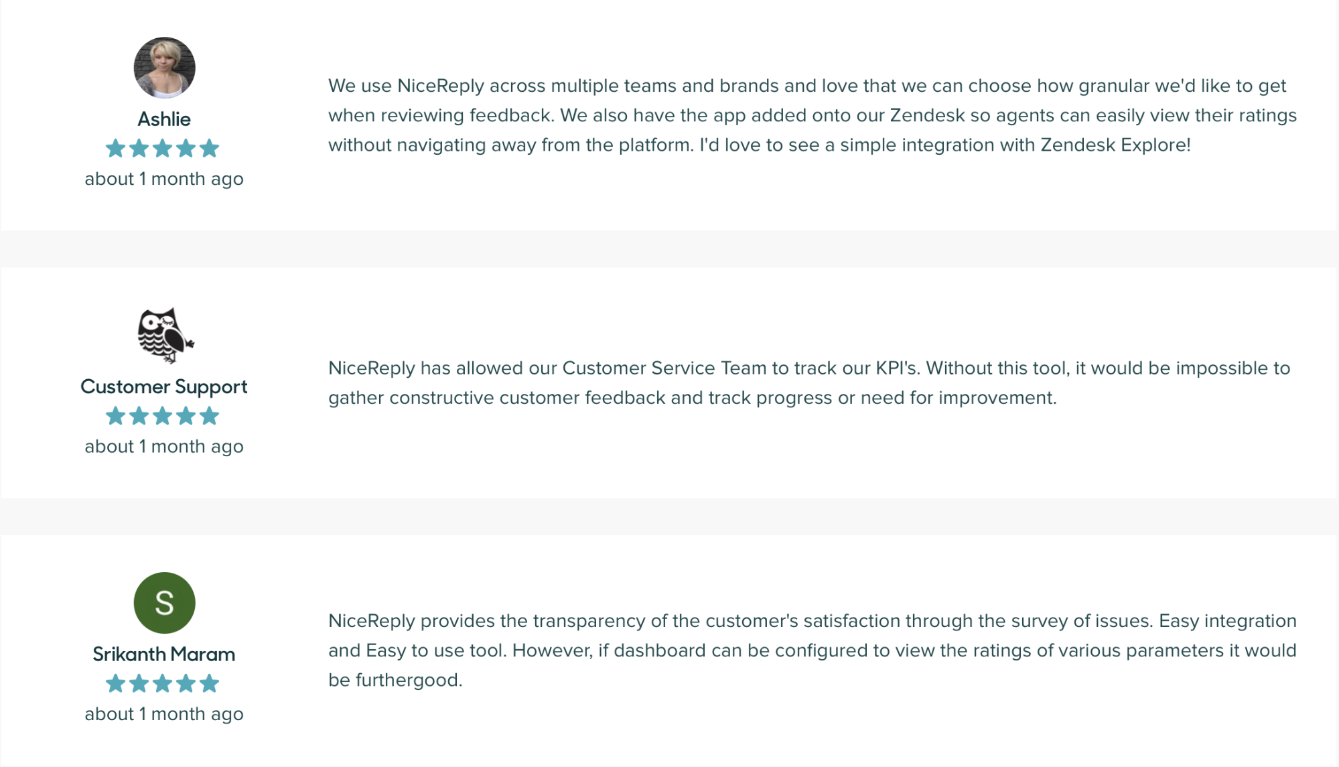
Task: Click the Customer Support owl avatar
Action: click(x=165, y=335)
